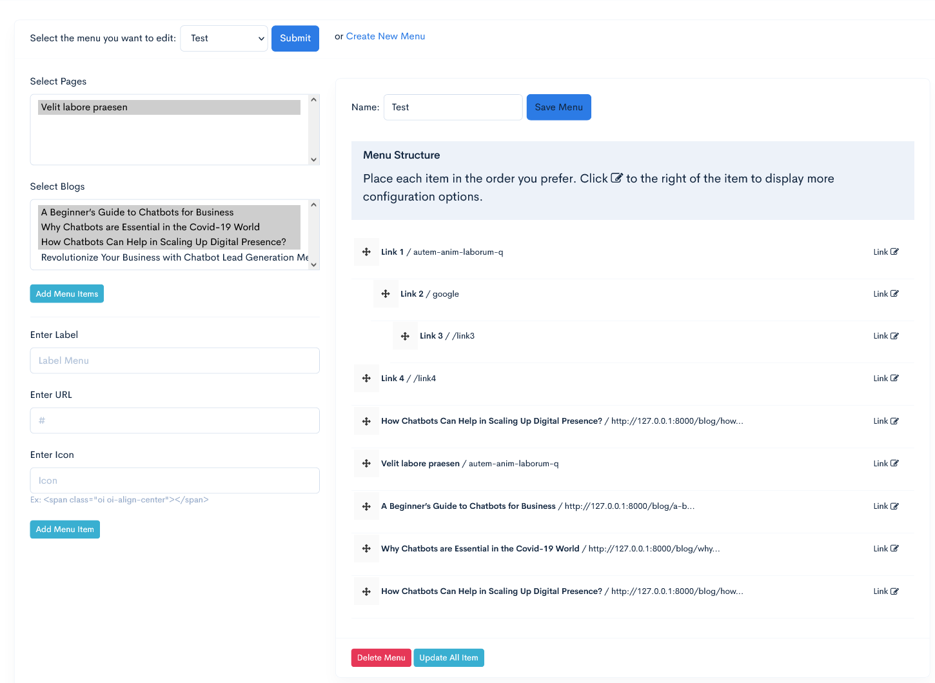Click the Save Menu button
Screen dimensions: 935x683
tap(559, 107)
